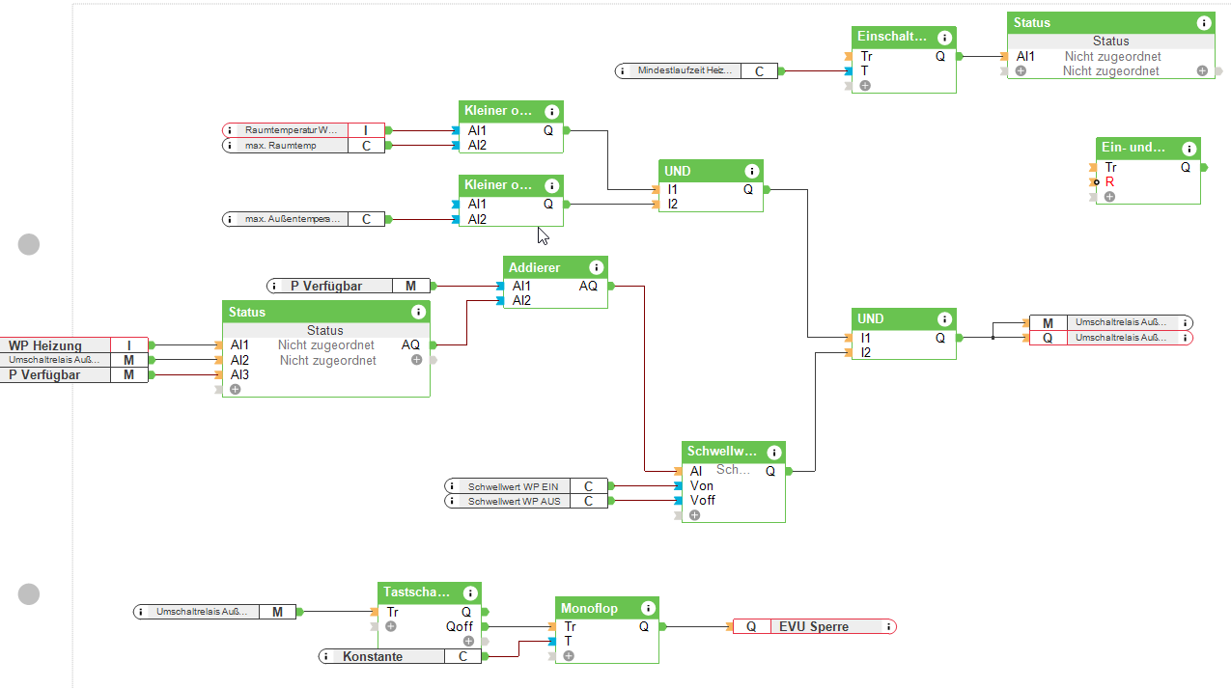Image resolution: width=1231 pixels, height=688 pixels.
Task: Click info icon of P Verfügbar feeding Addierer
Action: click(276, 286)
